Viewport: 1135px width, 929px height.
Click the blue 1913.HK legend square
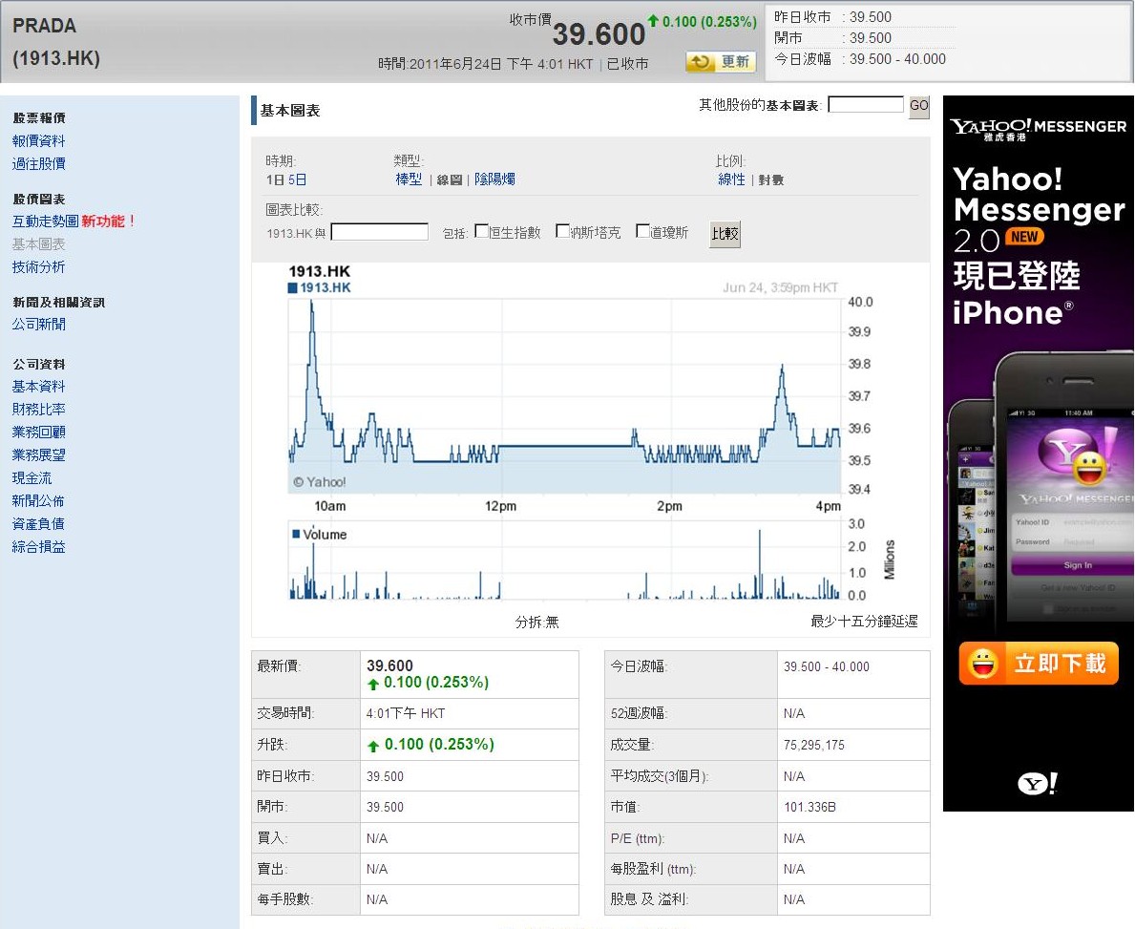[x=293, y=287]
